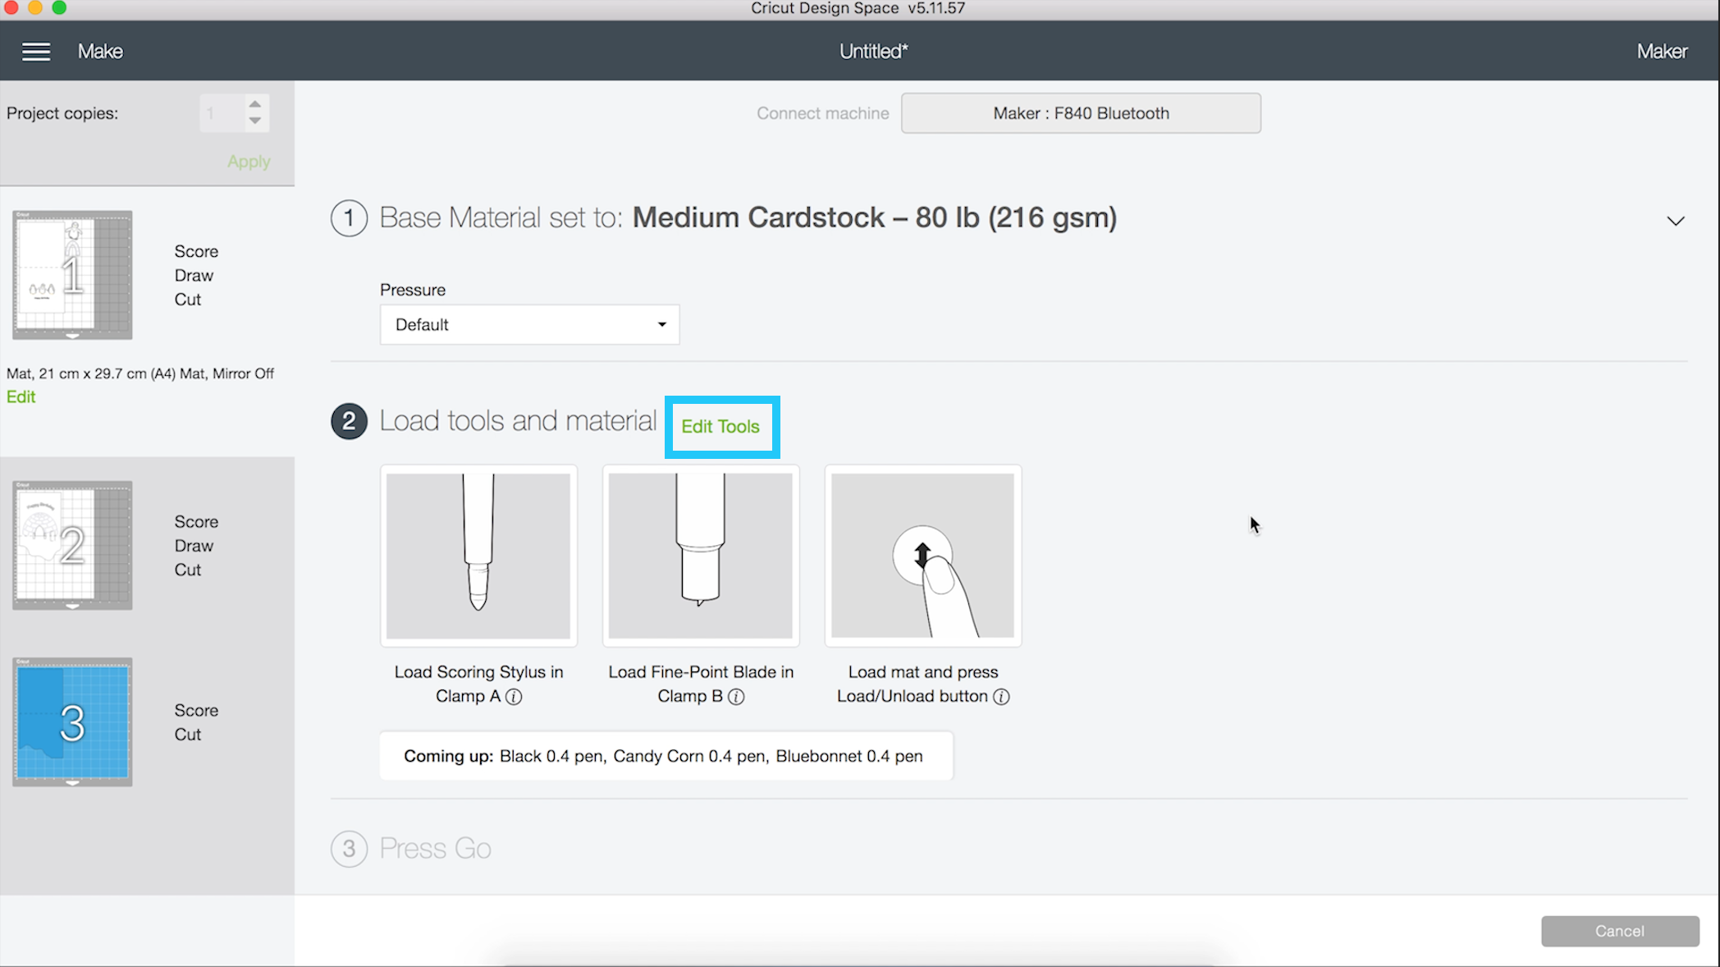
Task: Expand Base Material section chevron
Action: 1675,221
